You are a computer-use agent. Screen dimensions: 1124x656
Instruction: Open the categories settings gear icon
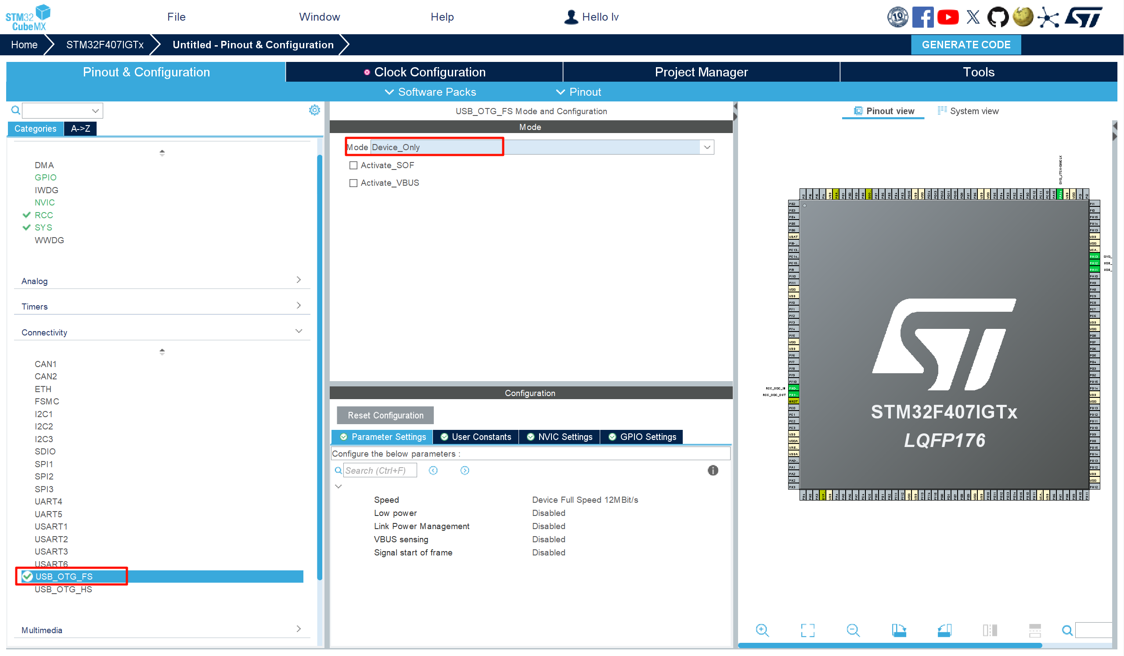[314, 110]
